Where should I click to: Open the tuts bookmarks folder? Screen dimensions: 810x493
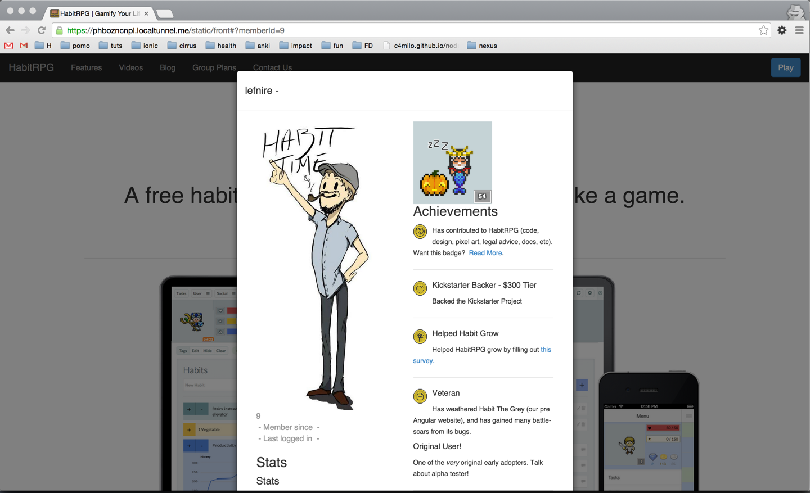click(x=111, y=46)
